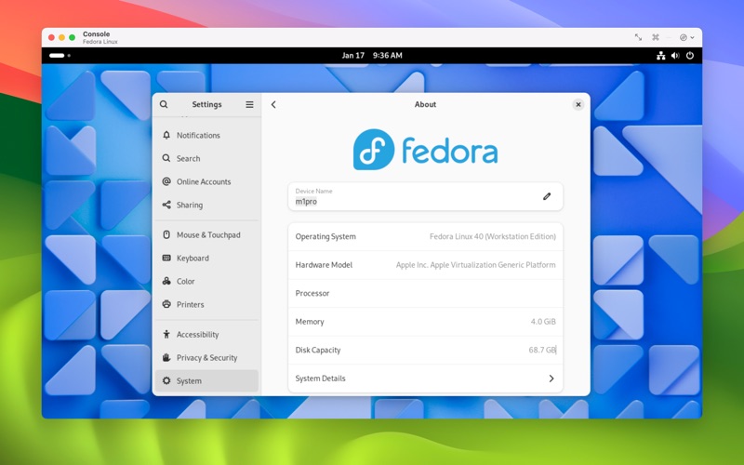This screenshot has height=465, width=744.
Task: Open the Settings hamburger menu
Action: (249, 104)
